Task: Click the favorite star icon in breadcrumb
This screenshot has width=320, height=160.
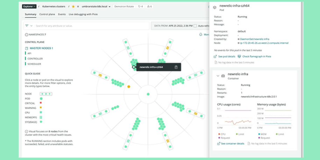Action: click(73, 7)
